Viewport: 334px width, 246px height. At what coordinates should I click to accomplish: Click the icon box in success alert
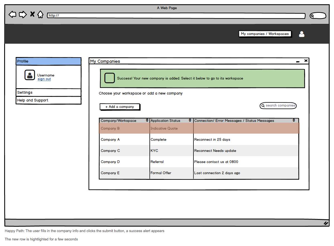[109, 78]
